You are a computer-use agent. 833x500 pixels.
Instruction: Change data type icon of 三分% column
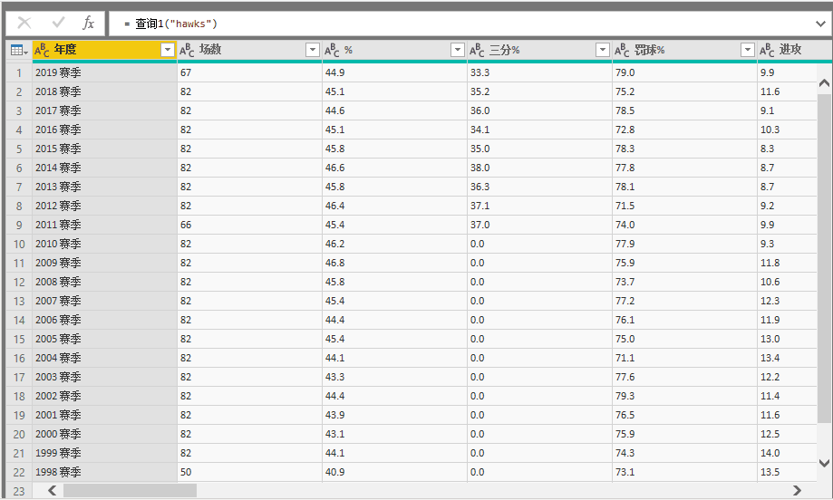point(477,51)
